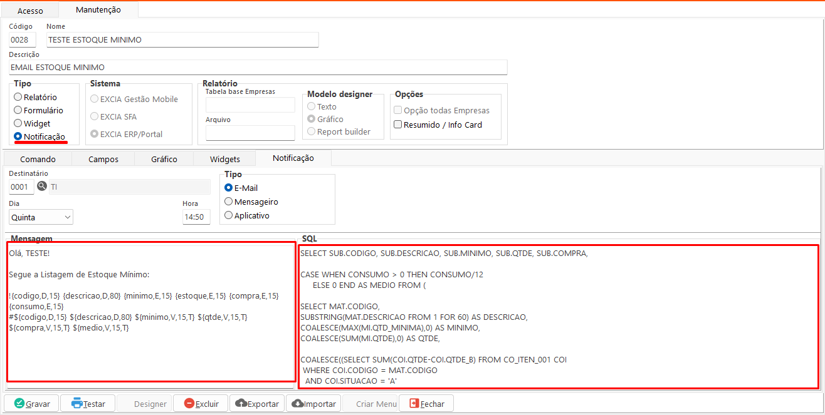Enable the Resumido / Info Card checkbox

tap(397, 125)
